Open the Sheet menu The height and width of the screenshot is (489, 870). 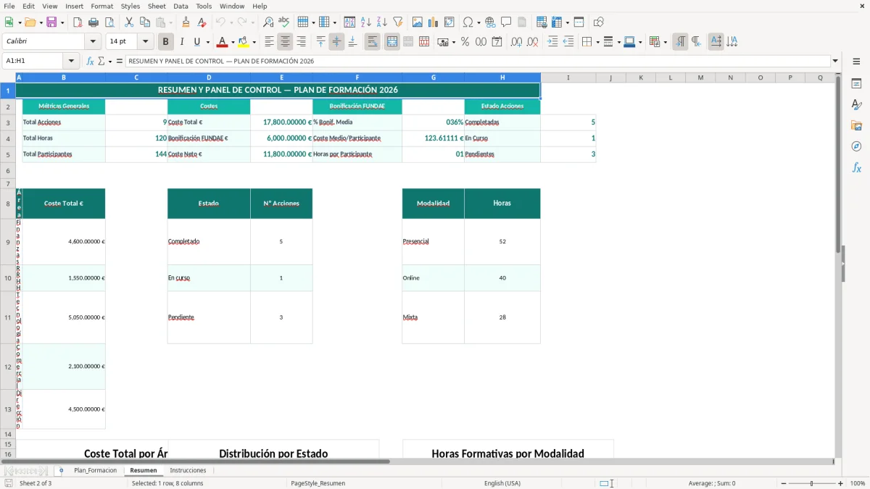157,6
